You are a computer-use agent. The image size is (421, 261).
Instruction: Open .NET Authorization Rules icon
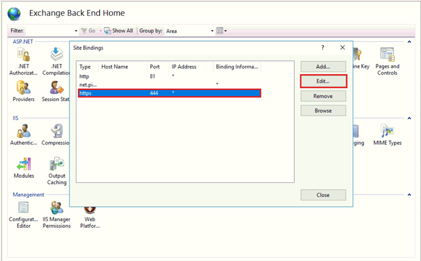[24, 55]
